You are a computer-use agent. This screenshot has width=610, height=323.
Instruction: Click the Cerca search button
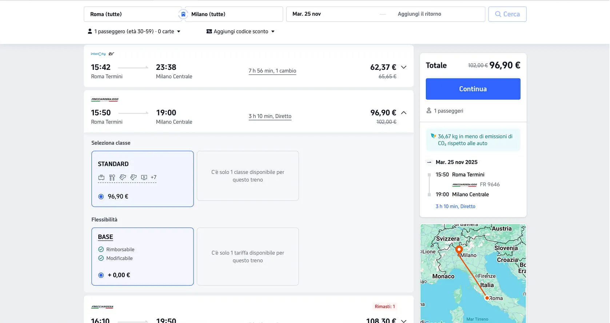pos(507,14)
